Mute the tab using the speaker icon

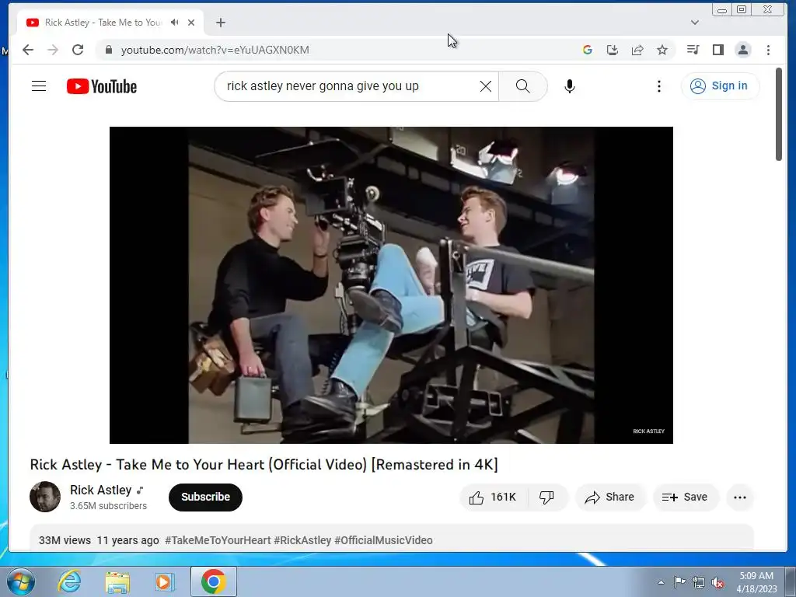(175, 23)
